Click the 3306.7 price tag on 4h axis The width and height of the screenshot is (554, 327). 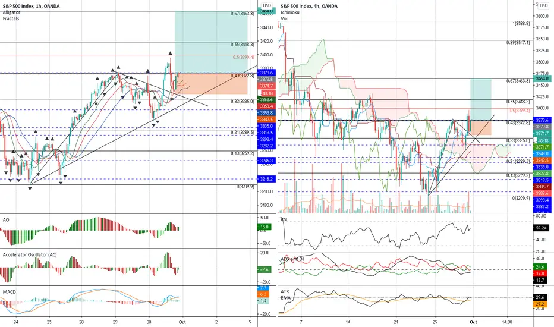click(x=542, y=187)
